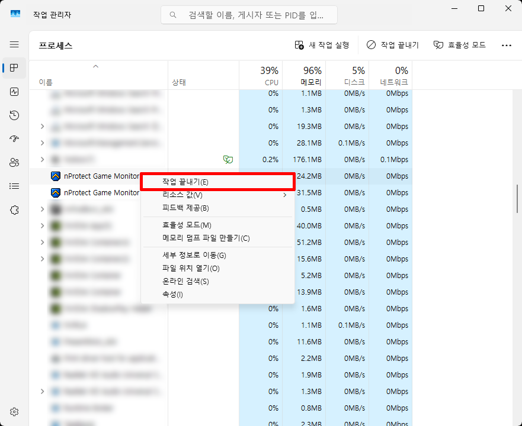Image resolution: width=522 pixels, height=426 pixels.
Task: Click the 작업 끝내기 toolbar button
Action: [392, 45]
